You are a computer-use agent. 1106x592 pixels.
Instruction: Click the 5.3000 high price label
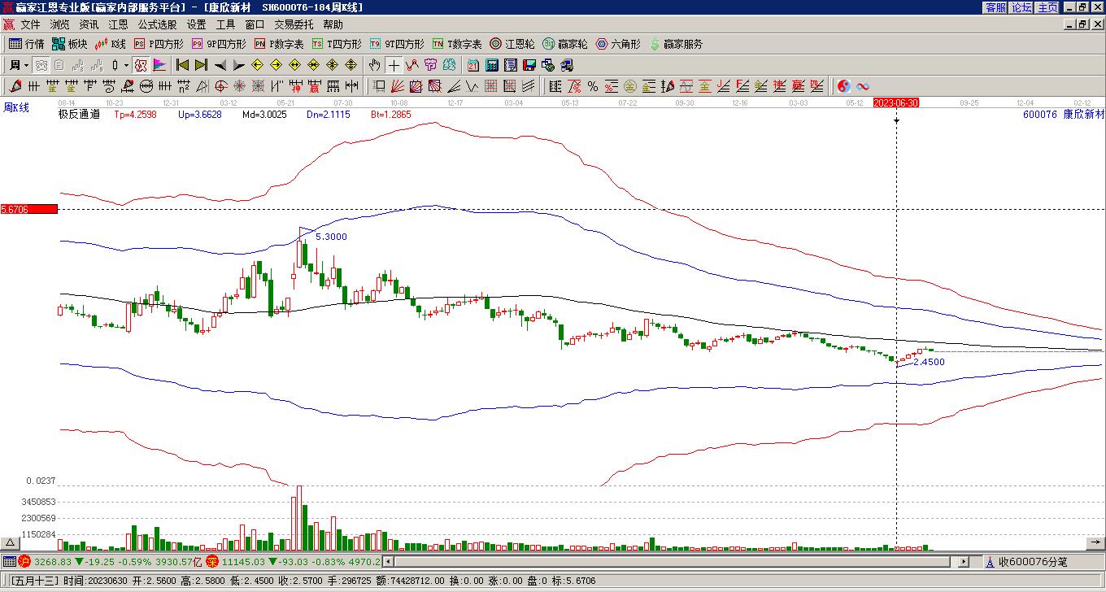point(331,237)
